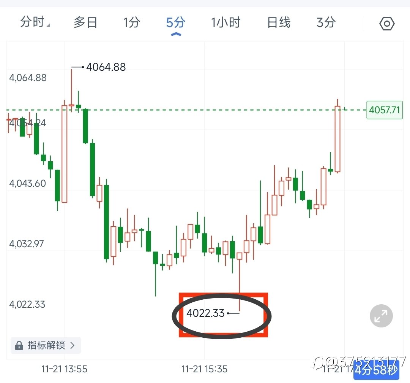
Task: Expand 指标解锁 chevron arrow
Action: (x=73, y=345)
